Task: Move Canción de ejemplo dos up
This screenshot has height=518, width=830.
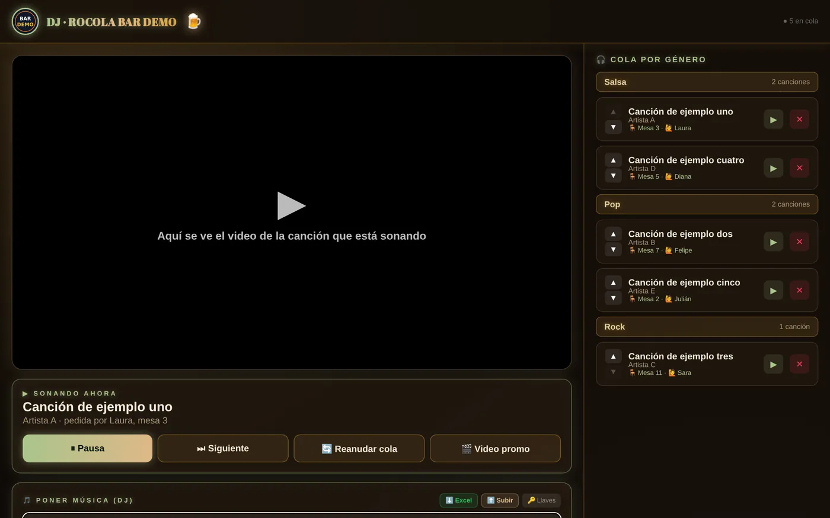Action: [613, 234]
